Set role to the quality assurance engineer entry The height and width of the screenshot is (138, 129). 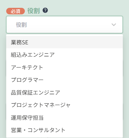64,92
